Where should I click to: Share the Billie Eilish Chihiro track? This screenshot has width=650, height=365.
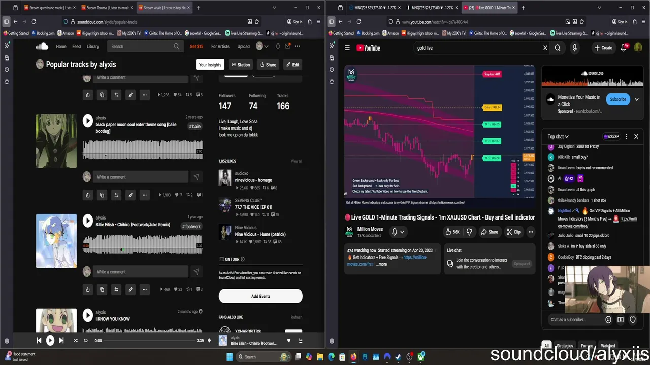point(88,289)
